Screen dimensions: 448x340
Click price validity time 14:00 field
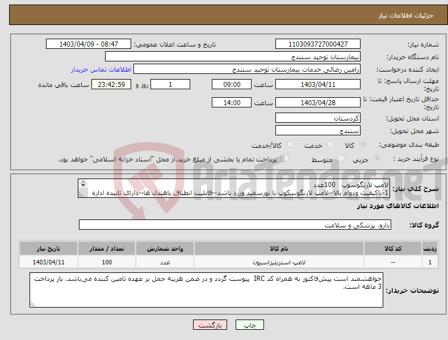point(232,102)
